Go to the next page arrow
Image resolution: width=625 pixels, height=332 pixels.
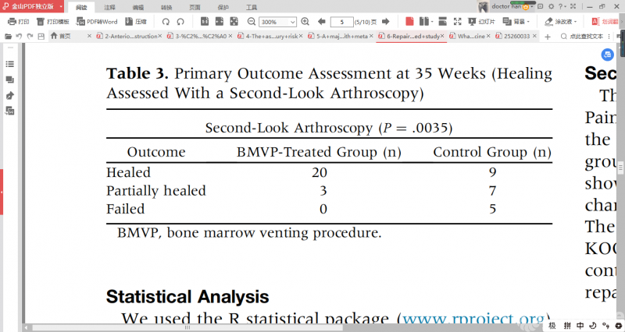pos(388,21)
